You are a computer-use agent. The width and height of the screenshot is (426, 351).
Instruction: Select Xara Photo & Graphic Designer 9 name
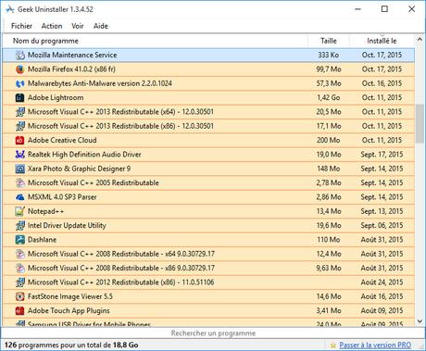79,169
